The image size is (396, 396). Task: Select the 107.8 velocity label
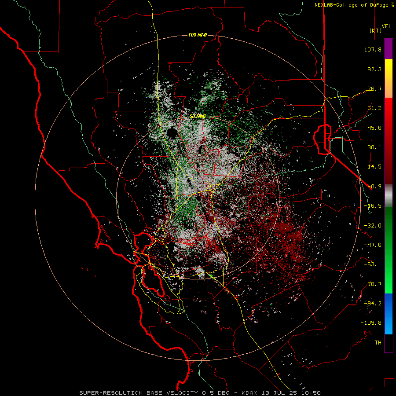coord(373,49)
